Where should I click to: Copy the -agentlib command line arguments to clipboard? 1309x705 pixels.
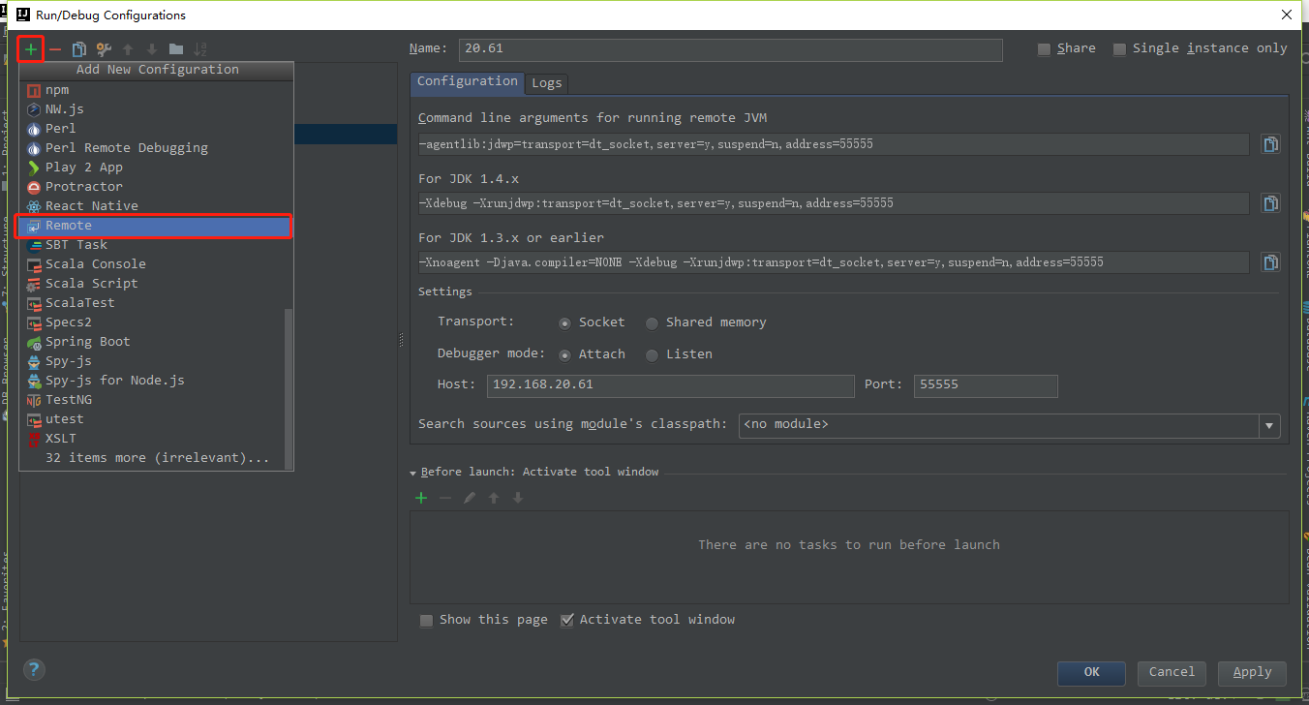click(1270, 144)
